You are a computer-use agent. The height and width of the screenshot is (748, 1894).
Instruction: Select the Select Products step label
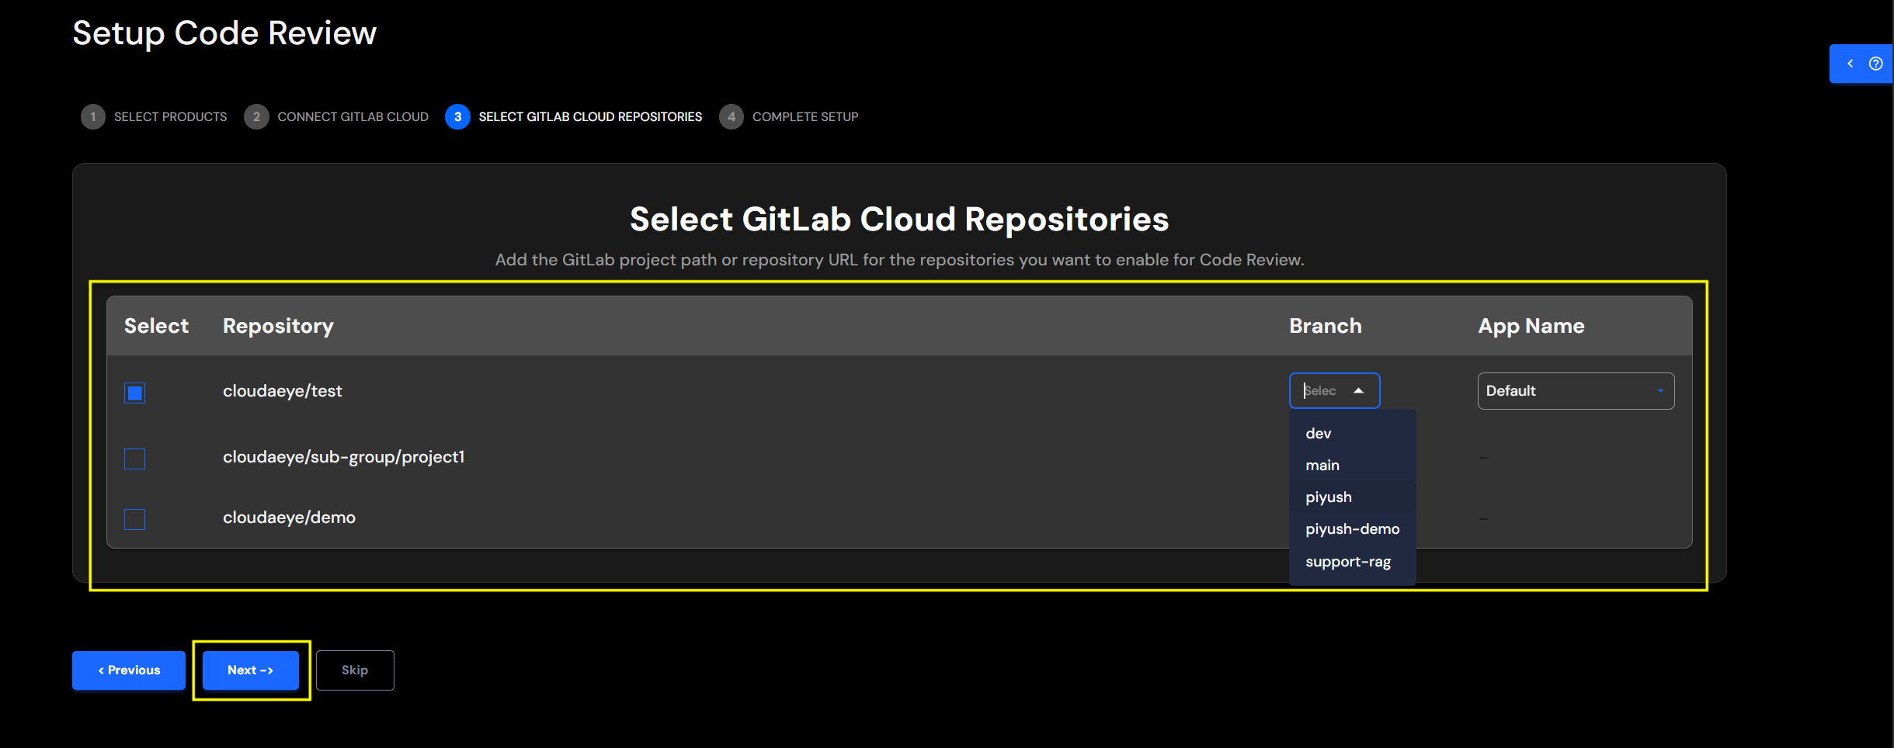pos(170,116)
